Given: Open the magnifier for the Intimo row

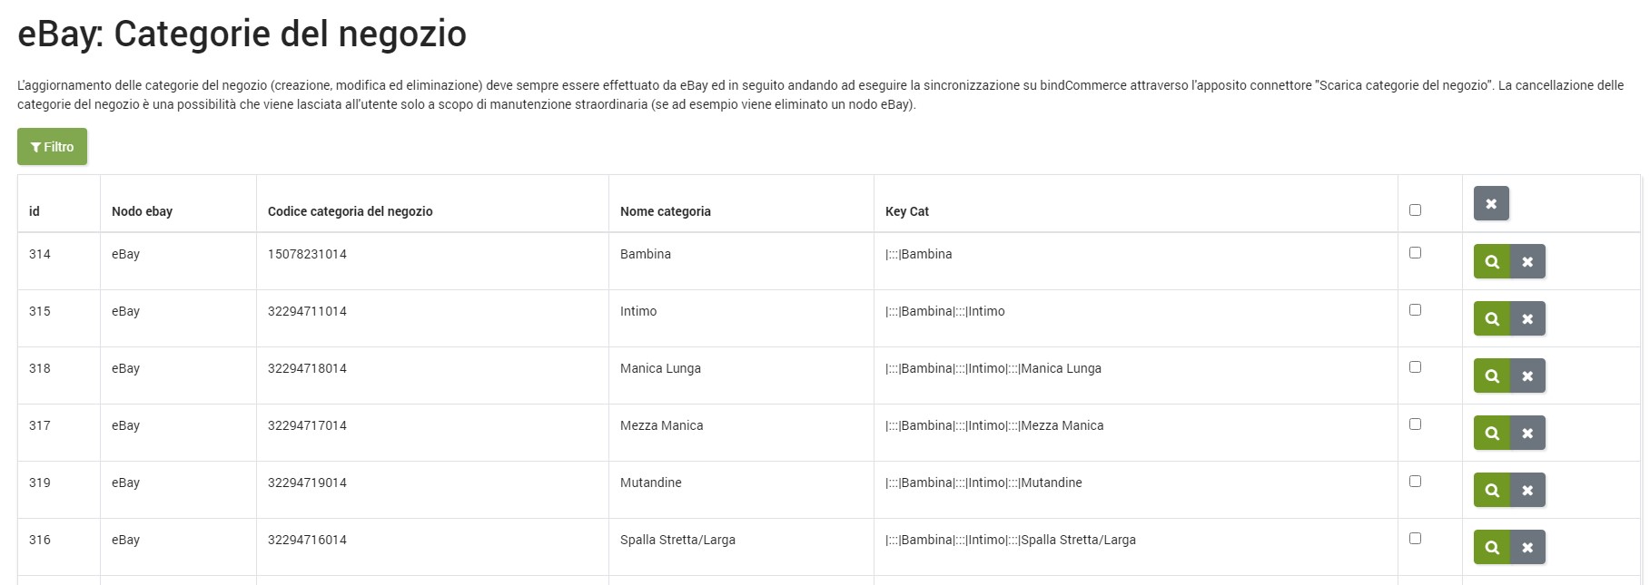Looking at the screenshot, I should coord(1491,318).
